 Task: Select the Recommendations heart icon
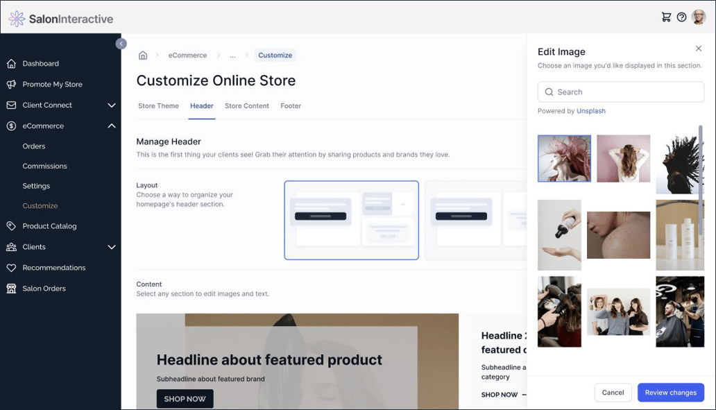12,267
